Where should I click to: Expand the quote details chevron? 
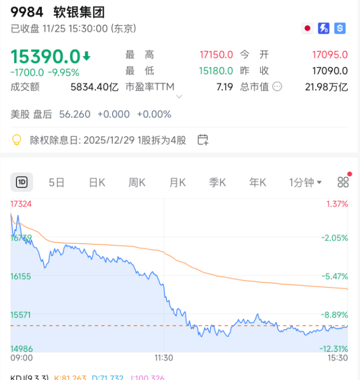179,97
